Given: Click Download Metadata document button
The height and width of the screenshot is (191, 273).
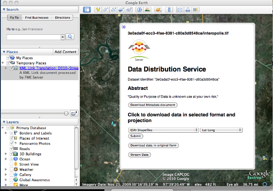Looking at the screenshot, I should point(153,105).
